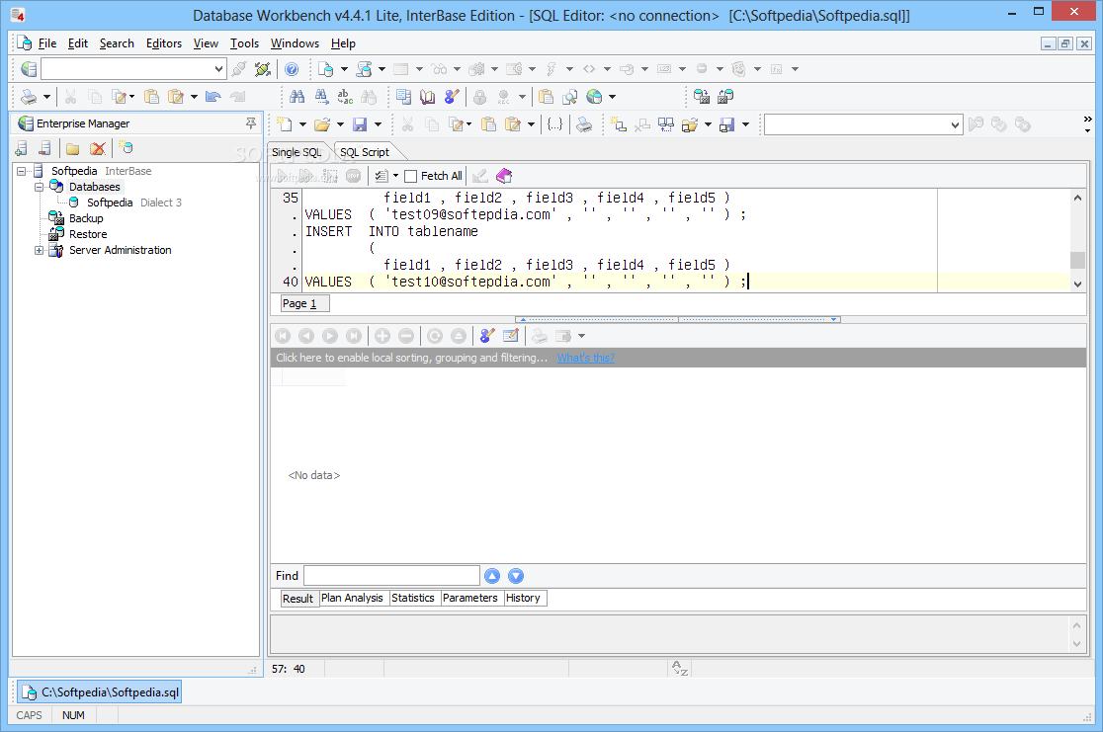Open the connection combo box at top left
This screenshot has width=1103, height=732.
tap(219, 69)
